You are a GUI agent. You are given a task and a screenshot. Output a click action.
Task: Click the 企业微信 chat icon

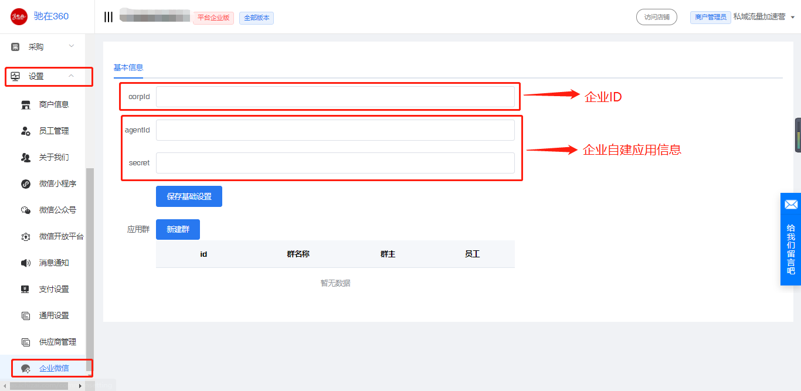26,369
